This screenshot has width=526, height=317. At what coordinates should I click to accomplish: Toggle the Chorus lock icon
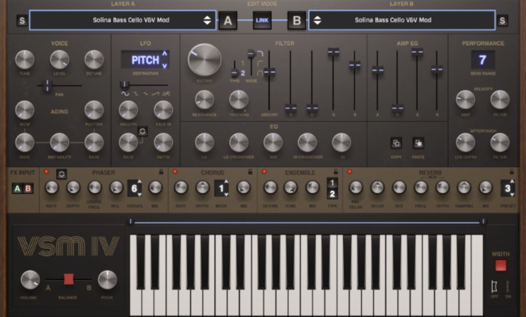pyautogui.click(x=250, y=172)
